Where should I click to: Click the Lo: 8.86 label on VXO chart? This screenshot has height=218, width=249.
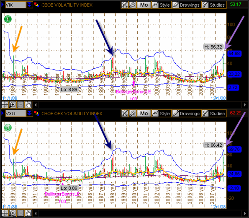click(x=69, y=188)
